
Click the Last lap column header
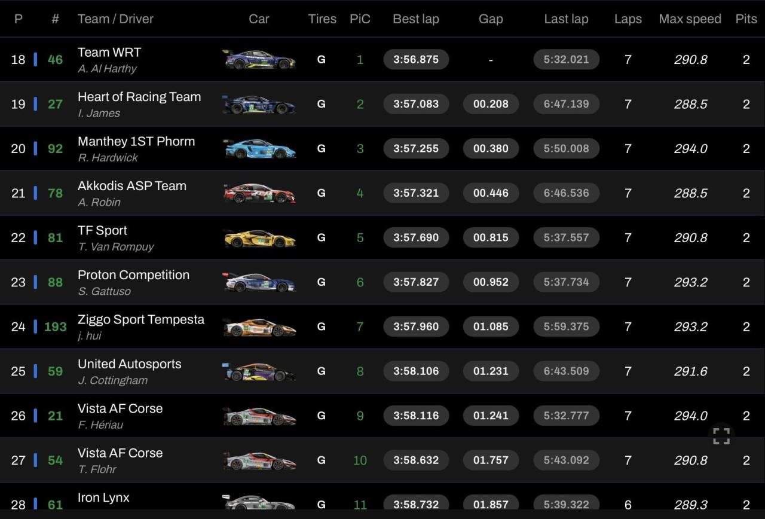coord(566,19)
